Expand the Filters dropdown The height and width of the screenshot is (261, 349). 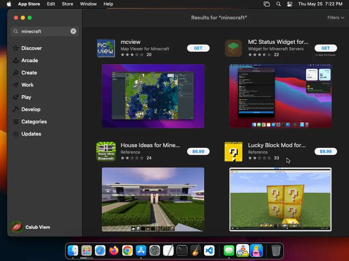coord(336,18)
